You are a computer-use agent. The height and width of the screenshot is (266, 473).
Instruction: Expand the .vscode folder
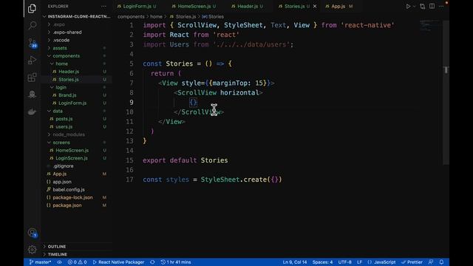pyautogui.click(x=61, y=40)
